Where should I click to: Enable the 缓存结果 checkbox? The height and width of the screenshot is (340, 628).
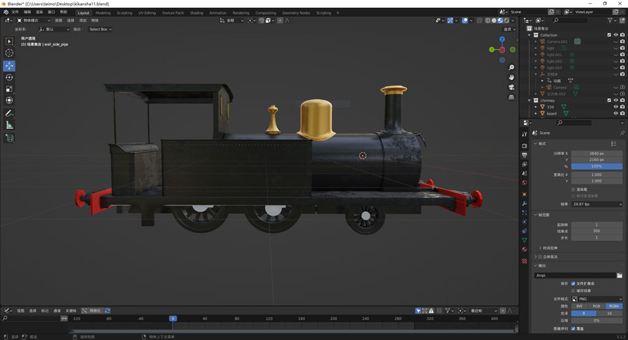[x=574, y=290]
